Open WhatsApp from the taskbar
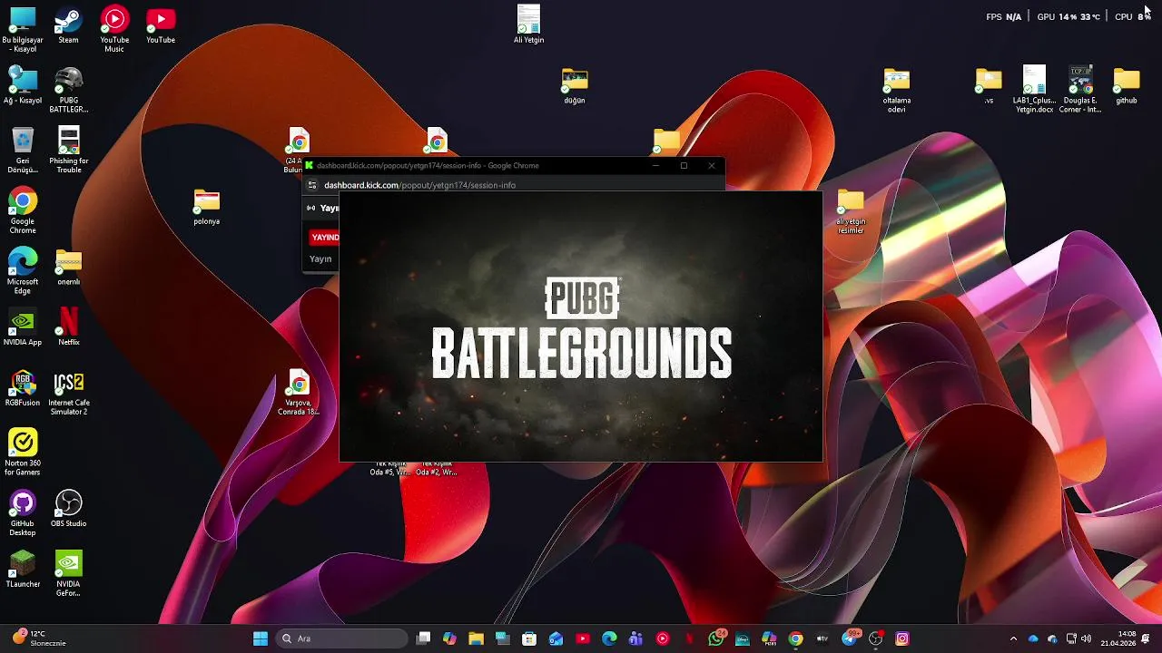Screen dimensions: 1162x653 pos(716,638)
